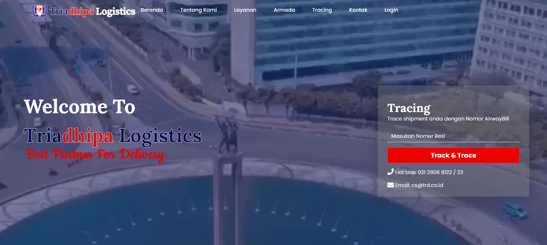Open the Layanan menu
The image size is (547, 245).
(x=245, y=10)
